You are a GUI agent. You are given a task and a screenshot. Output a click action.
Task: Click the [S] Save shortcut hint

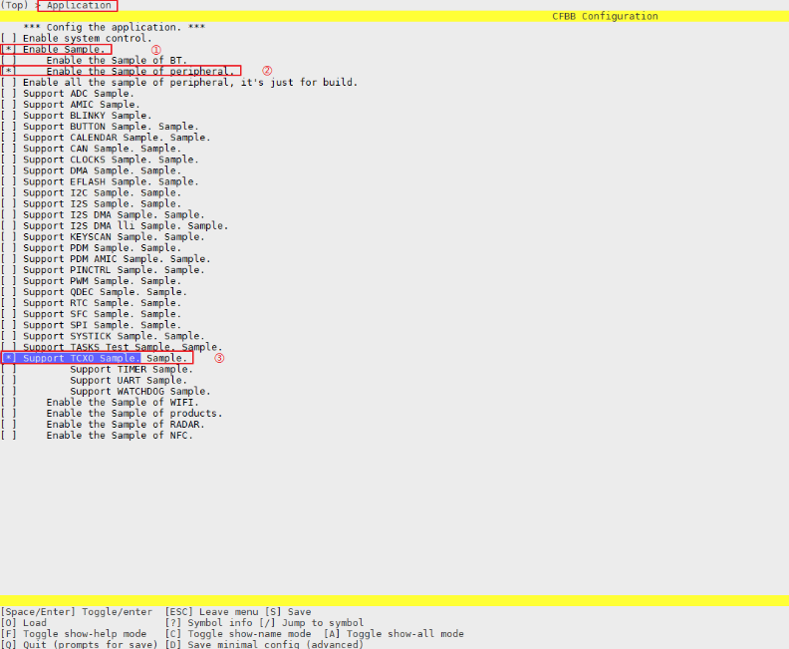[x=287, y=612]
